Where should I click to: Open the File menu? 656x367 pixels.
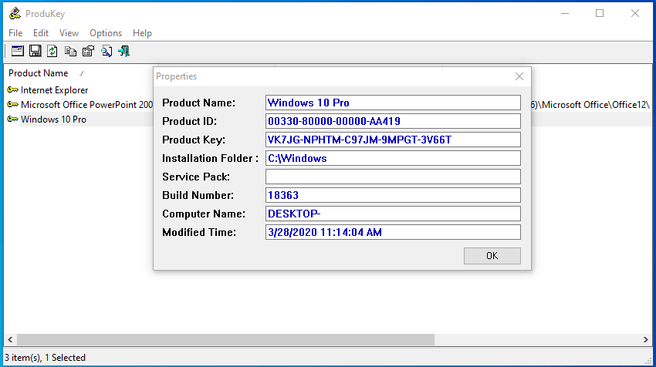(15, 33)
